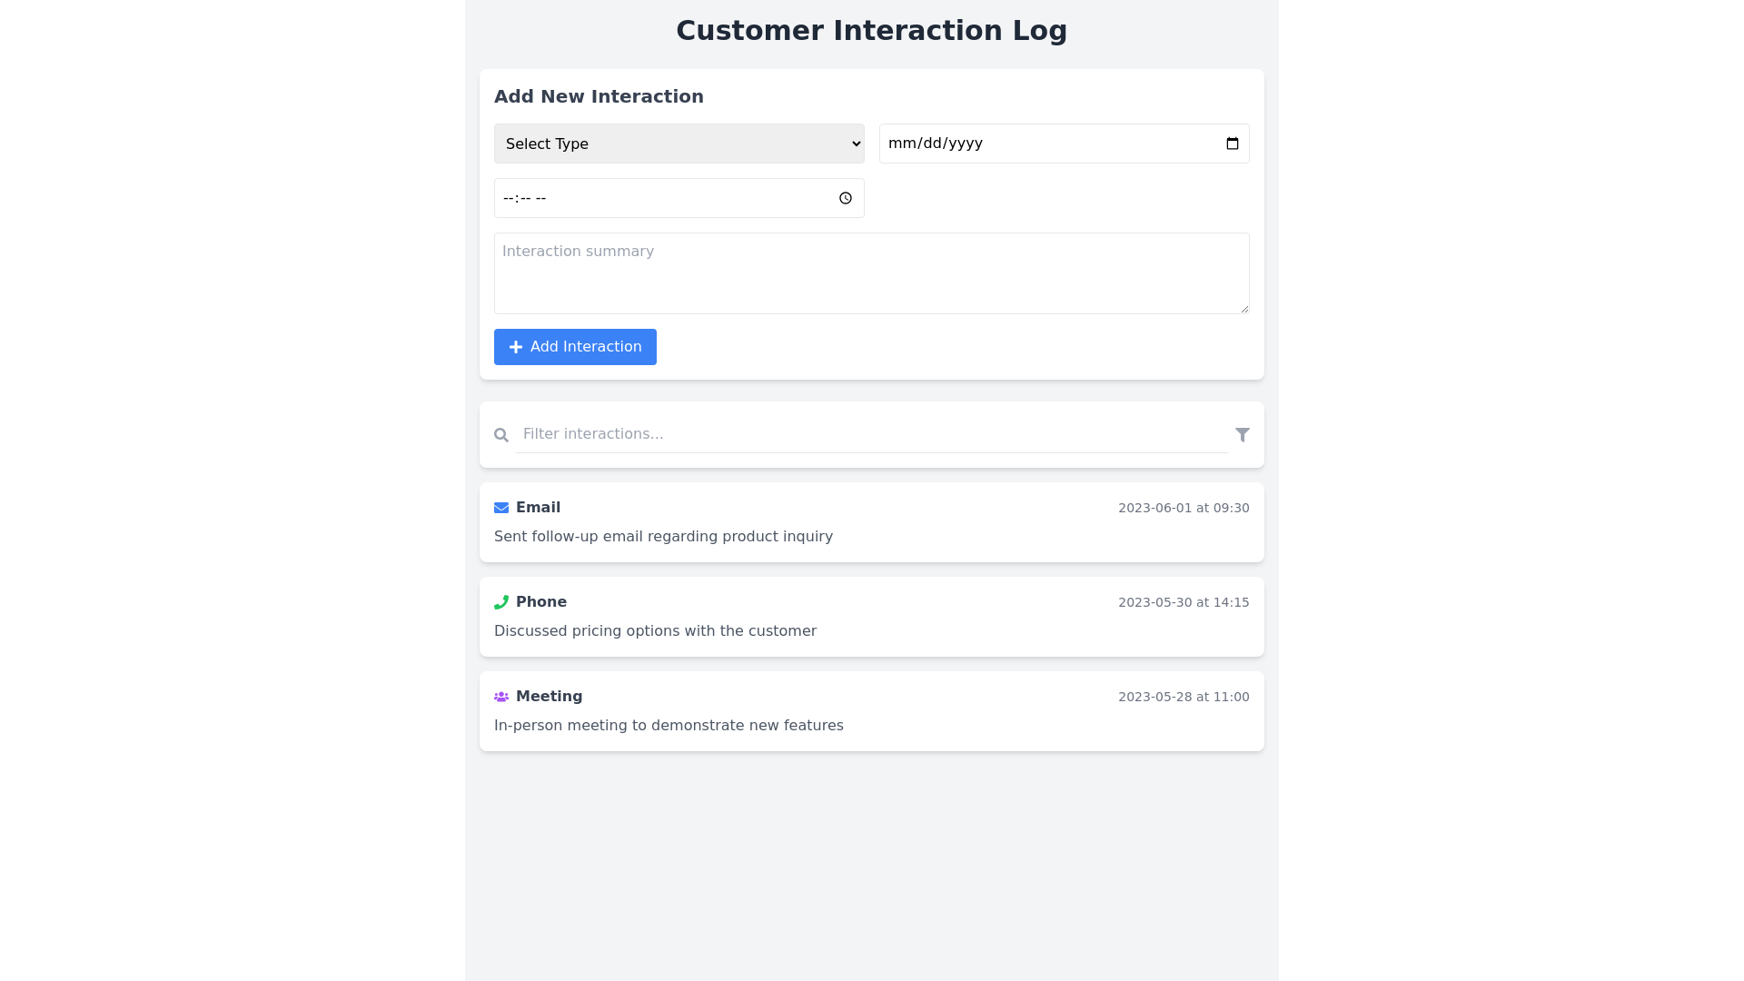Click the Filter interactions search field
This screenshot has width=1744, height=981.
[x=871, y=434]
